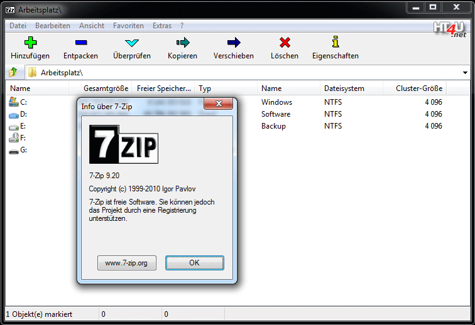Screen dimensions: 475x325
Task: Click 4 096 in the Software row
Action: coord(434,114)
